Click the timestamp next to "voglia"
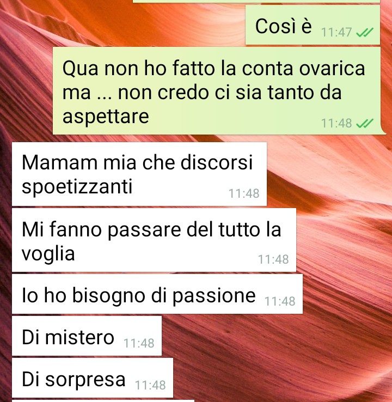The image size is (392, 402). pos(273,259)
